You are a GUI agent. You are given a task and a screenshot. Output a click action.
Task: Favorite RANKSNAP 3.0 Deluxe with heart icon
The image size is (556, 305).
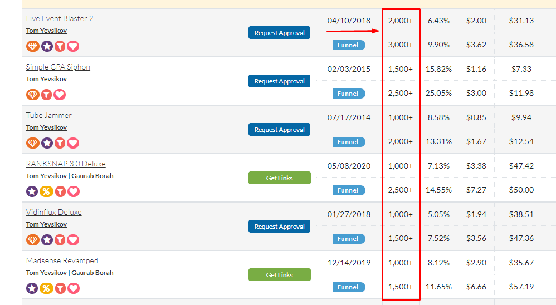click(74, 191)
